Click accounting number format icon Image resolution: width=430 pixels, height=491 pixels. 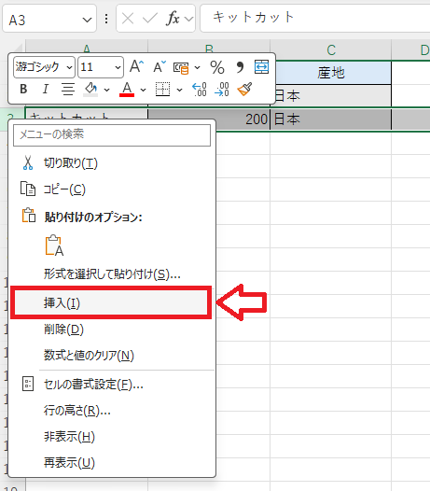click(181, 67)
